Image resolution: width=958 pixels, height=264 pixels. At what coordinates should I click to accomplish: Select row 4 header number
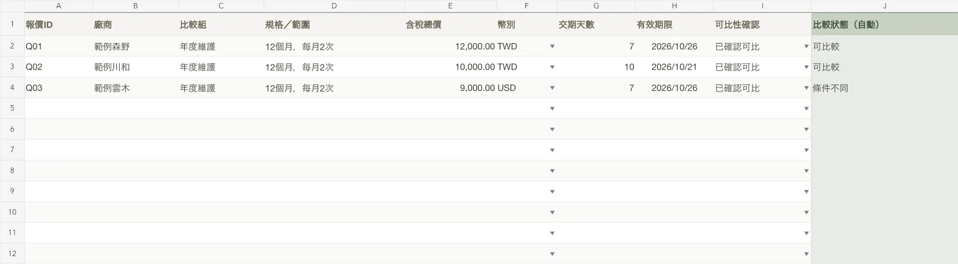pos(12,87)
